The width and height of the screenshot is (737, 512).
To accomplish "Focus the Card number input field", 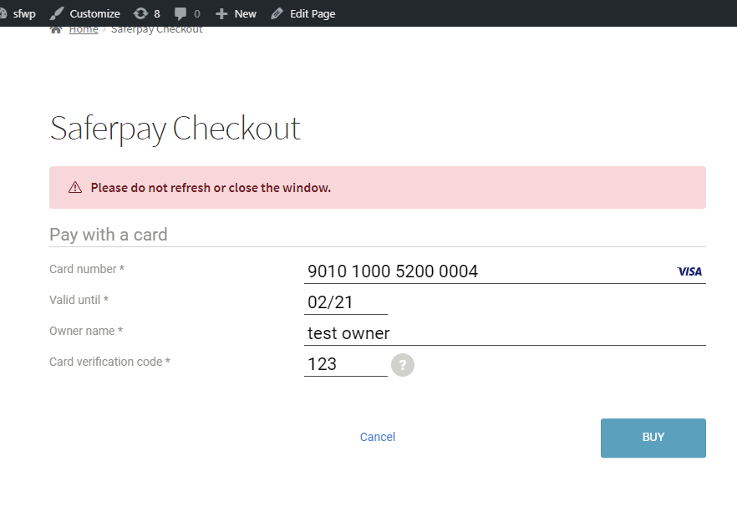I will tap(485, 271).
